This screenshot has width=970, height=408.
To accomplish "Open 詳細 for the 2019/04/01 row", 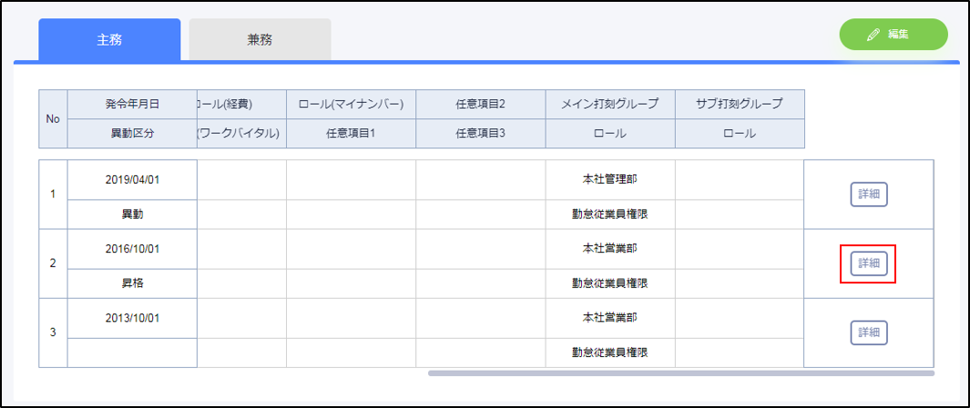I will coord(869,194).
